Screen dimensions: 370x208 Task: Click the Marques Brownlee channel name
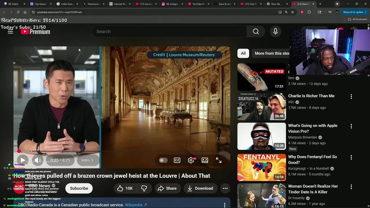(x=303, y=137)
